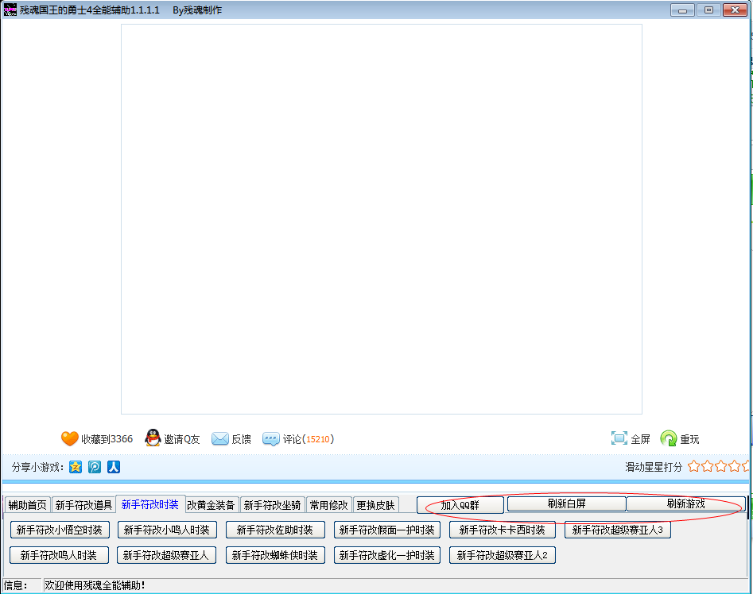Click the 刷新白屏 button
The height and width of the screenshot is (594, 753).
pos(567,503)
